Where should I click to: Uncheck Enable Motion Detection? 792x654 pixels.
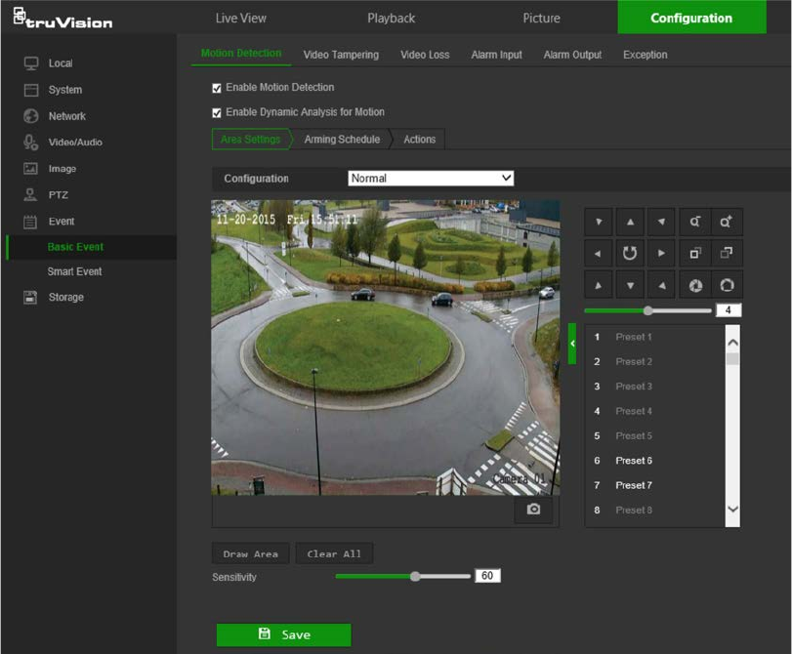point(217,88)
